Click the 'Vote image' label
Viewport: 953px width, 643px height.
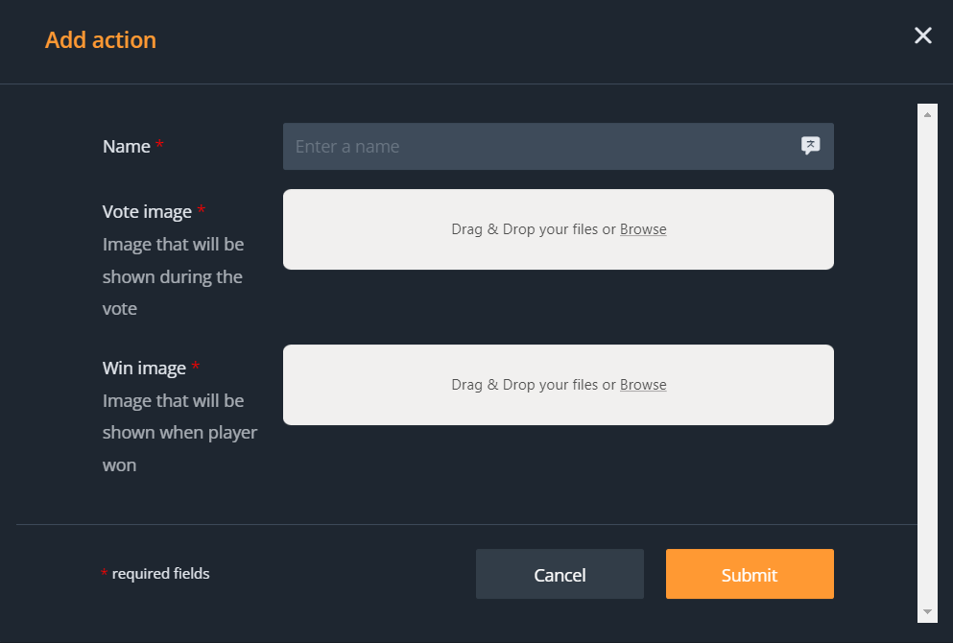pos(148,212)
